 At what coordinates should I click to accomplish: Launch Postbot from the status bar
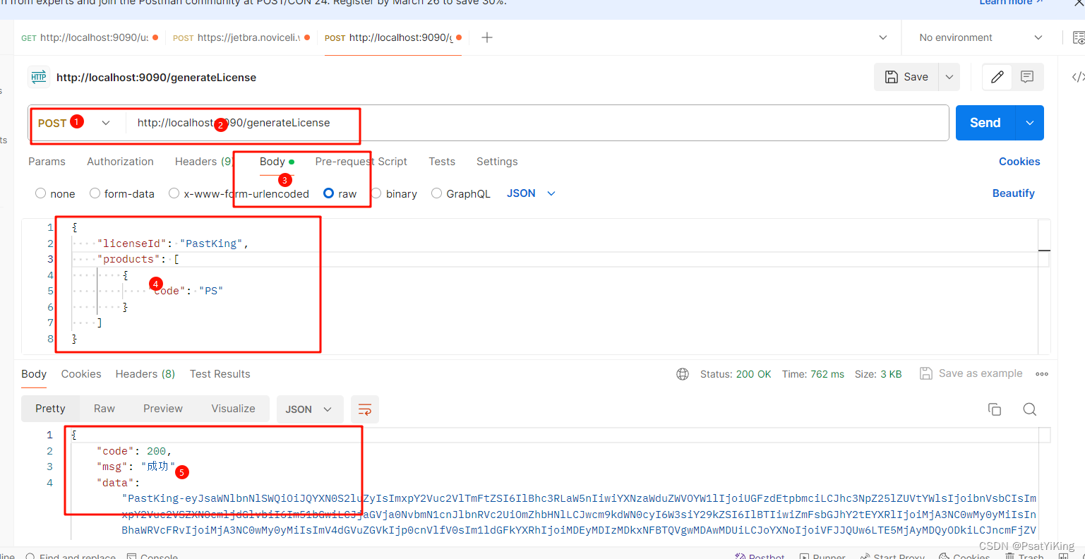coord(760,556)
